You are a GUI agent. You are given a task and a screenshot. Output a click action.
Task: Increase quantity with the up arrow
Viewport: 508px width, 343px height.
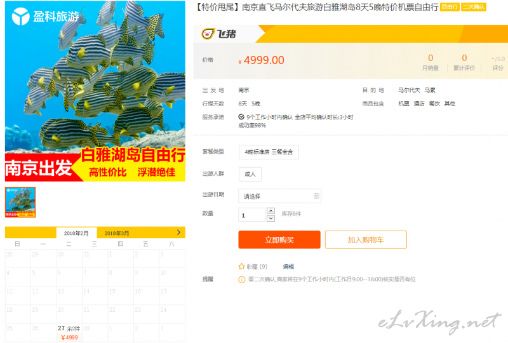point(271,211)
